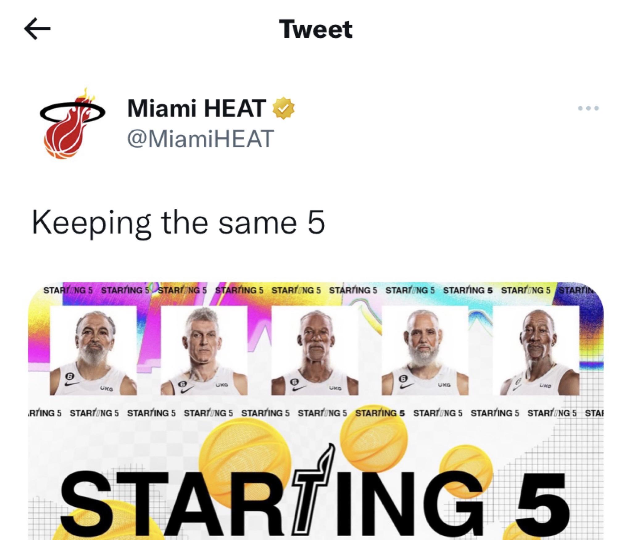Open the Miami HEAT display name
The height and width of the screenshot is (540, 632).
point(196,109)
